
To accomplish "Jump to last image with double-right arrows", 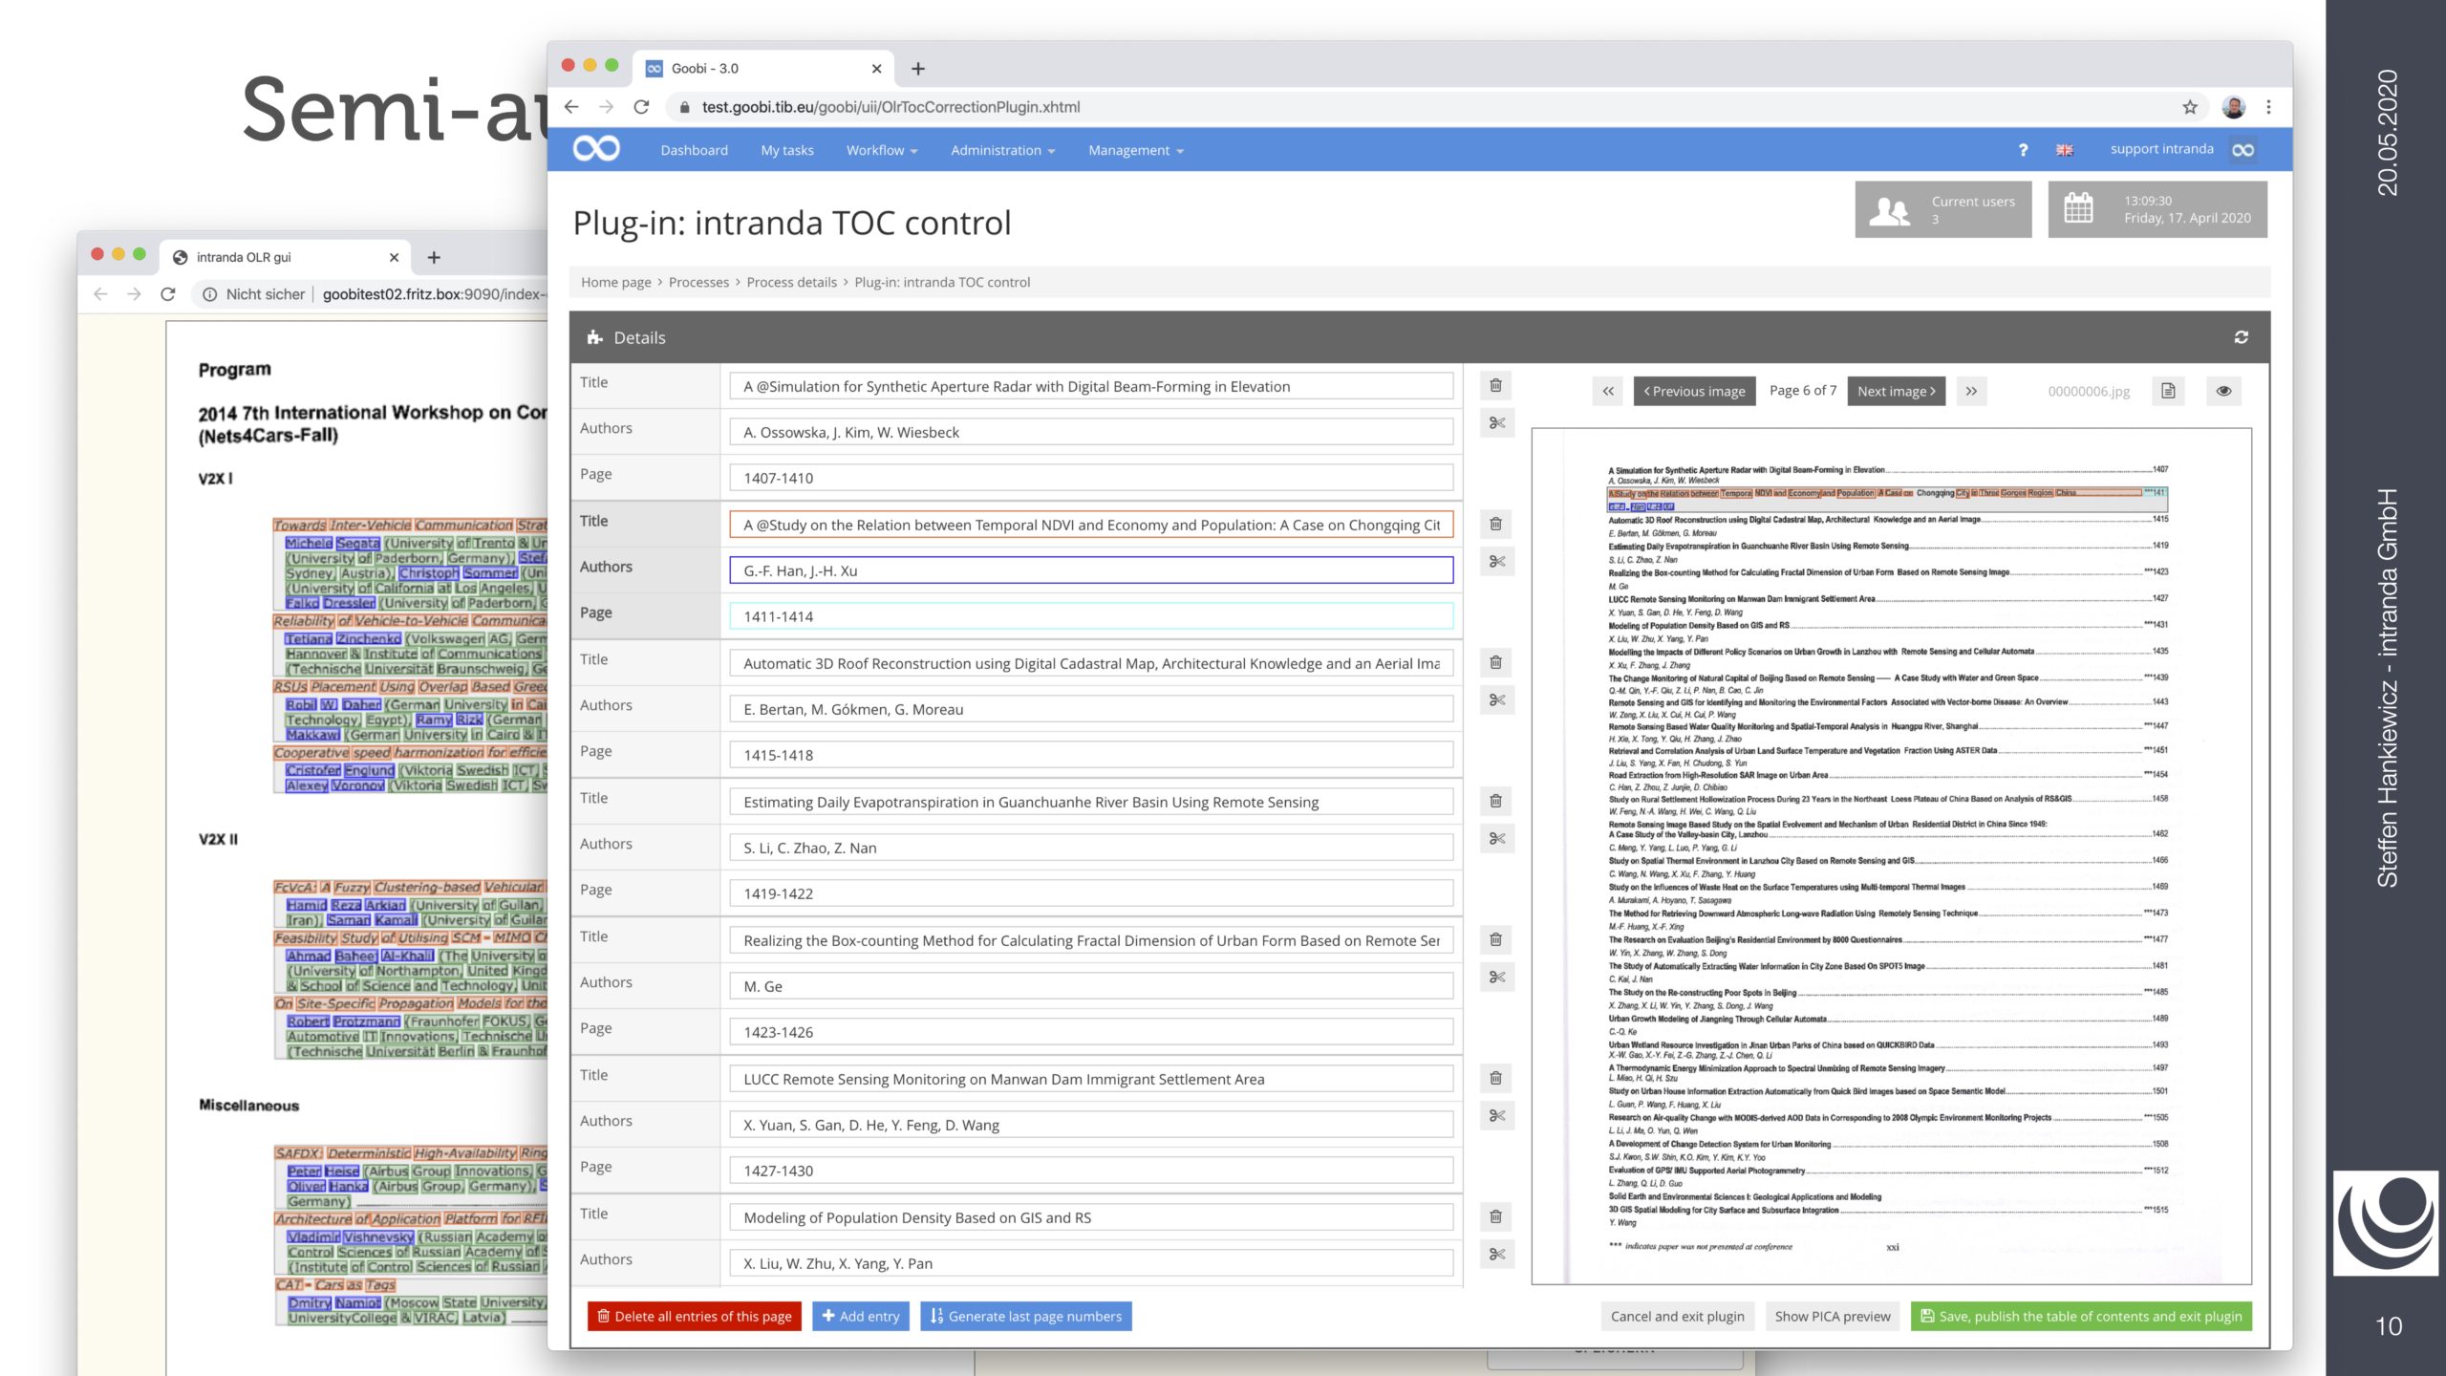I will pyautogui.click(x=1971, y=391).
